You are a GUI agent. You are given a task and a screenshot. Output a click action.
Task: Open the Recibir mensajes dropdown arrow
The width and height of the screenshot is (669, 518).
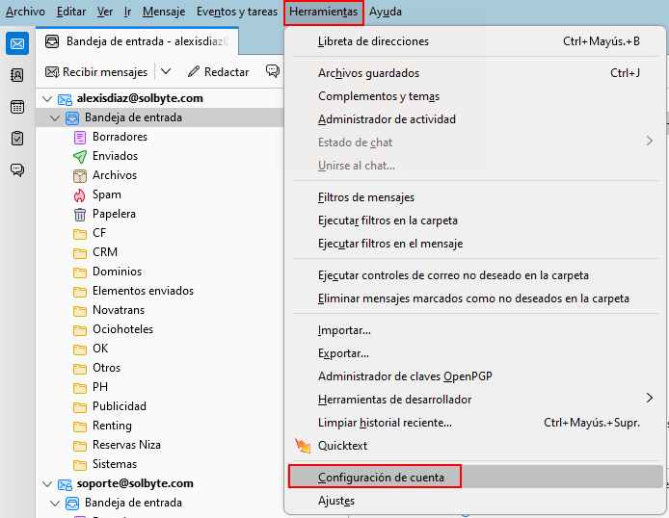pos(166,71)
